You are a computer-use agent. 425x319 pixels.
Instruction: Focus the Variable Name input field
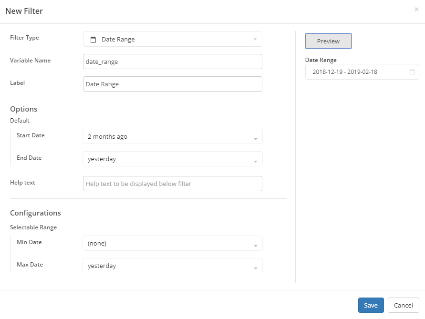tap(172, 62)
